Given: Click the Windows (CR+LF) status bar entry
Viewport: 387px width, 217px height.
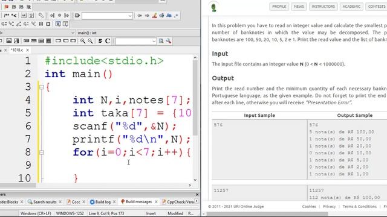Looking at the screenshot, I should [x=36, y=213].
